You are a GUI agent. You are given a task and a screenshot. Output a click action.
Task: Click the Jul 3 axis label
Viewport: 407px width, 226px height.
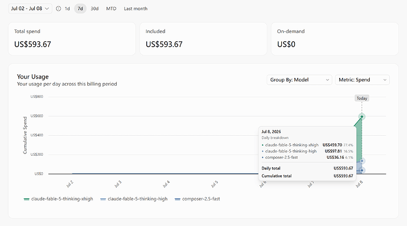pos(118,184)
